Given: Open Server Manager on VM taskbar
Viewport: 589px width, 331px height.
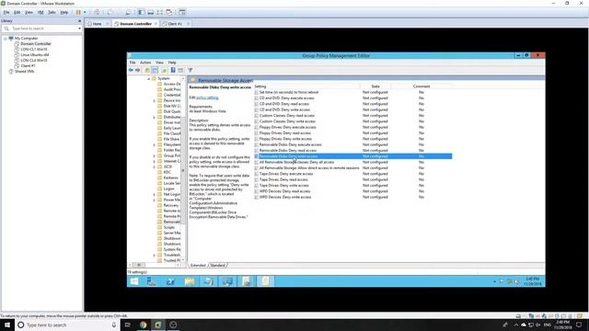Looking at the screenshot, I should 151,281.
